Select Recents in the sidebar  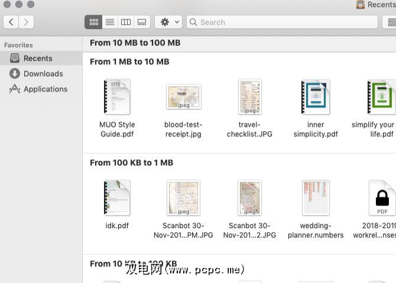tap(41, 58)
